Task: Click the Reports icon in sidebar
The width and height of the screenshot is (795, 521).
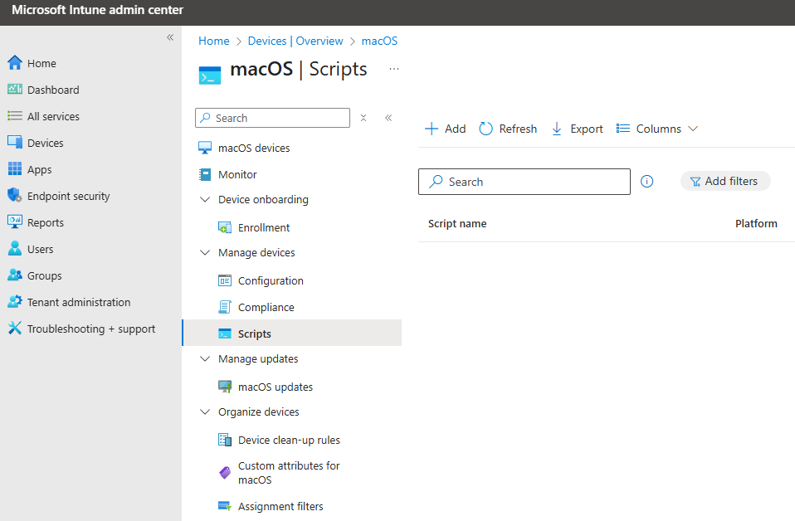Action: [15, 222]
